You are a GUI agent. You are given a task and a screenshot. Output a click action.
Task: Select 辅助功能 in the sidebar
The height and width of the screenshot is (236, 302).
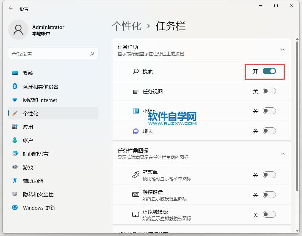coord(33,181)
